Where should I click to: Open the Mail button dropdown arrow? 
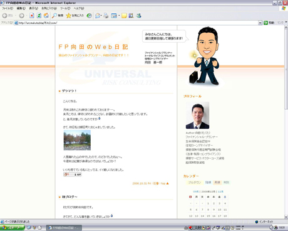[x=101, y=16]
